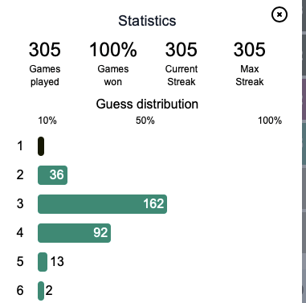This screenshot has width=306, height=303.
Task: Click the small bar for guess 5
Action: click(x=43, y=262)
